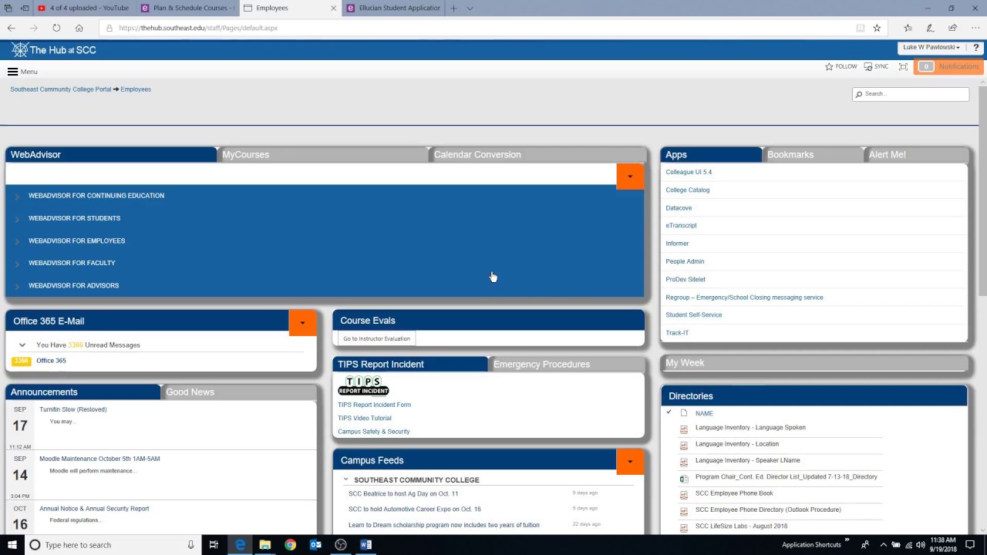Open the Office 365 E-Mail orange dropdown

coord(302,323)
